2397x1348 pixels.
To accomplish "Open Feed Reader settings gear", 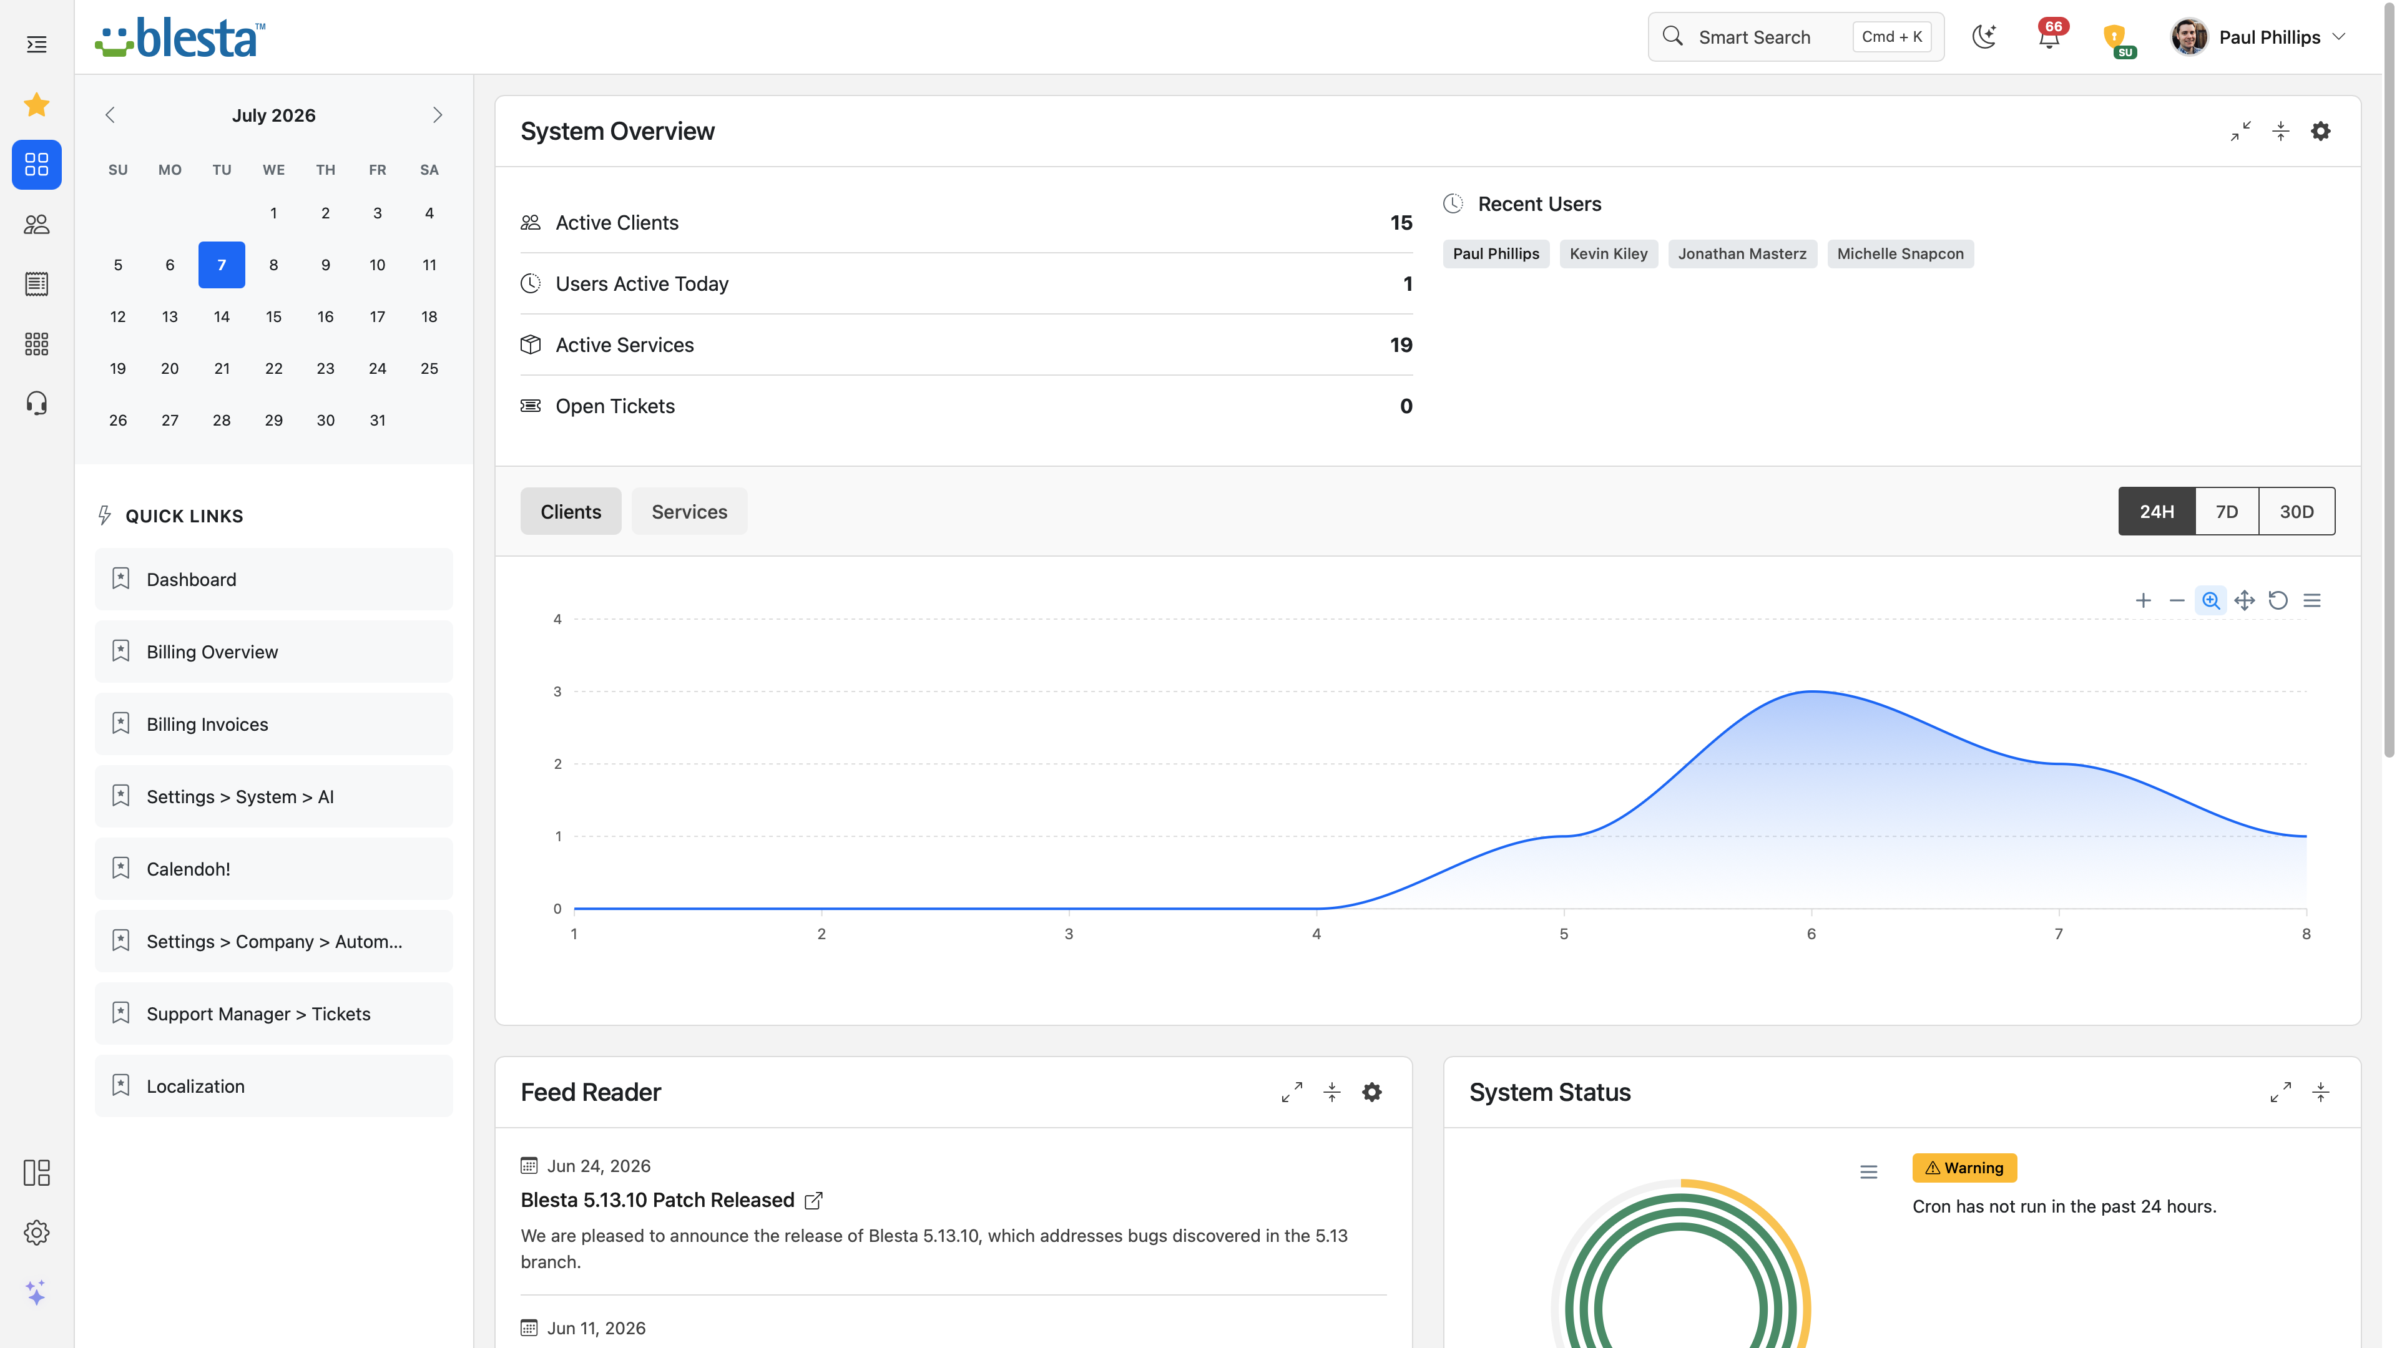I will click(x=1371, y=1092).
